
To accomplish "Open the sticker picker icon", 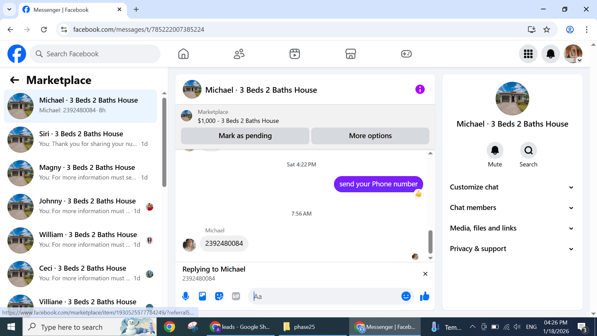I will (219, 296).
